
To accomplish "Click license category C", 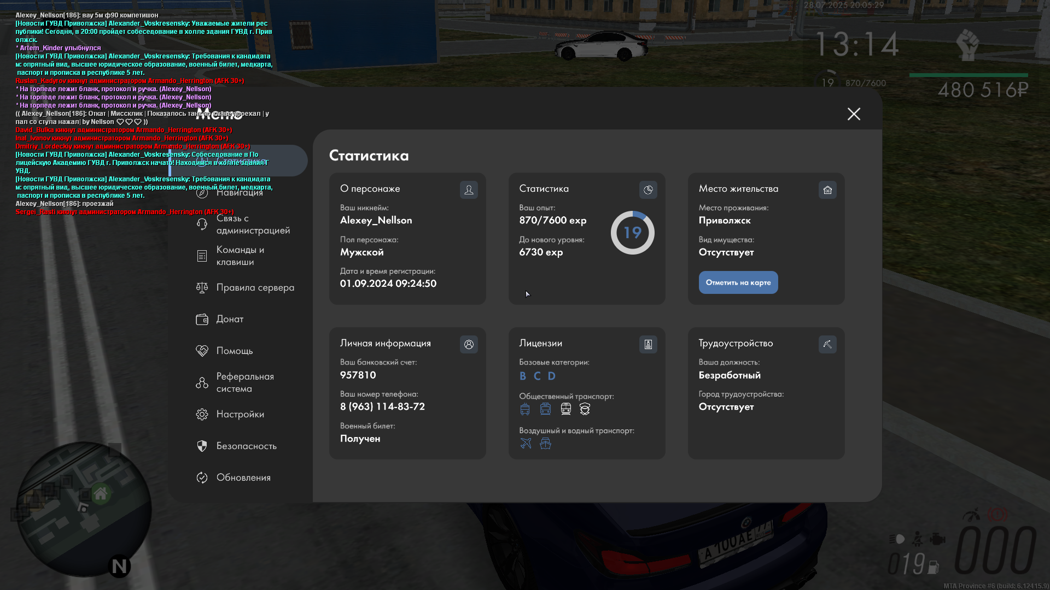I will [x=537, y=376].
